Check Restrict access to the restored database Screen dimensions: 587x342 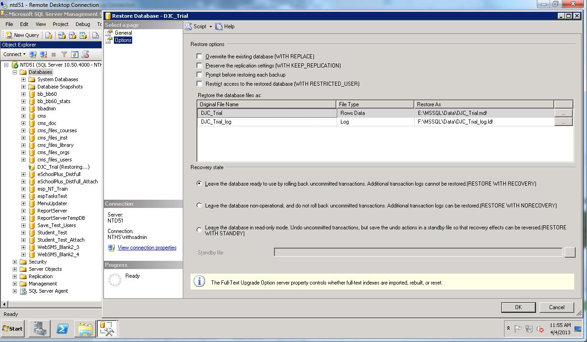(199, 84)
